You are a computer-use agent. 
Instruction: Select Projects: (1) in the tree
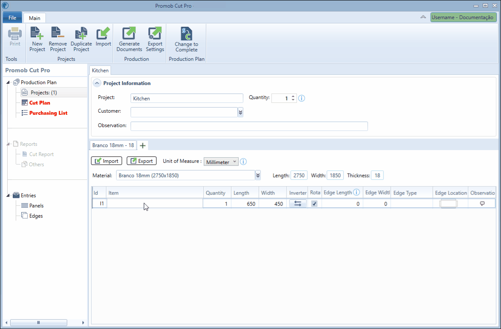(44, 93)
